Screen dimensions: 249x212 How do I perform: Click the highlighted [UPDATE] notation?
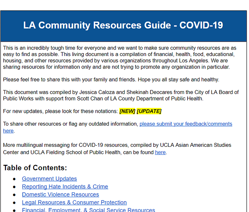pyautogui.click(x=149, y=111)
